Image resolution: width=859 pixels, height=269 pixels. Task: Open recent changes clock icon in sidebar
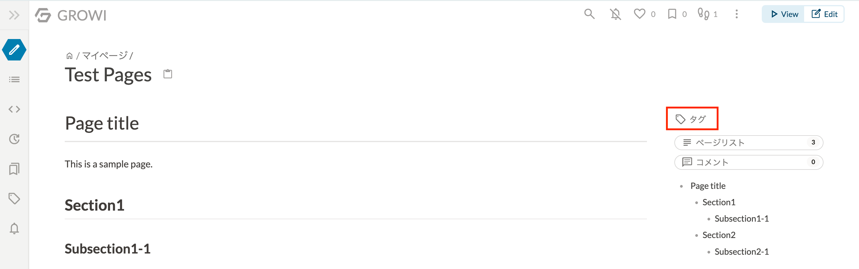(x=14, y=139)
